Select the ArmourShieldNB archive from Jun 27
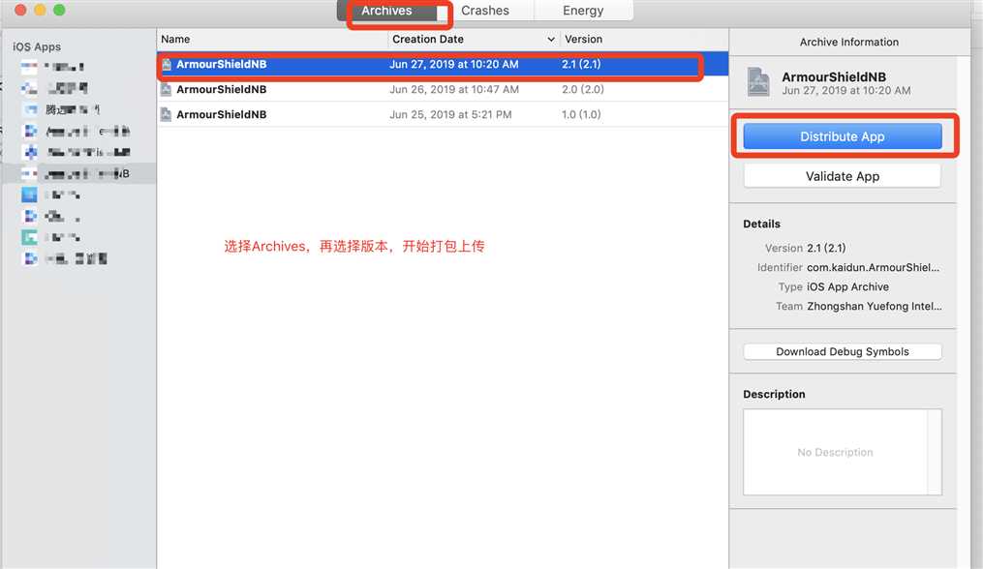This screenshot has width=983, height=569. 443,64
